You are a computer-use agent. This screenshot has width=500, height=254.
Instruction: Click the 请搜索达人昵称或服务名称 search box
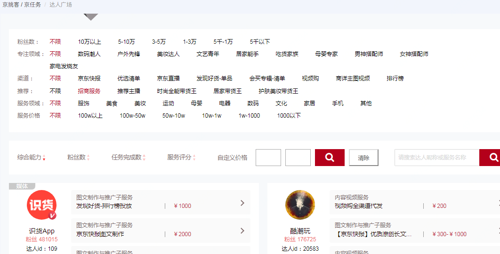click(x=437, y=158)
